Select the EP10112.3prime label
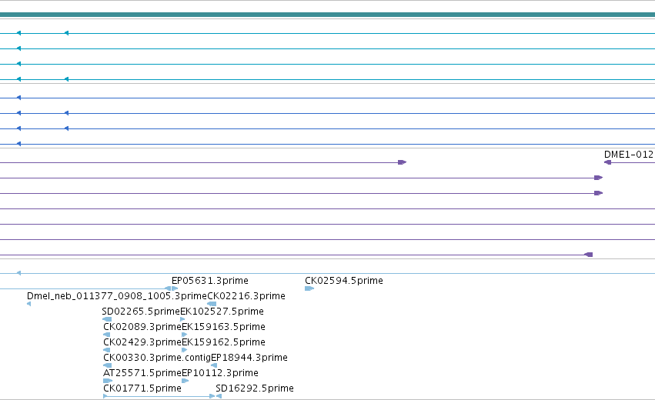The image size is (655, 400). click(220, 373)
